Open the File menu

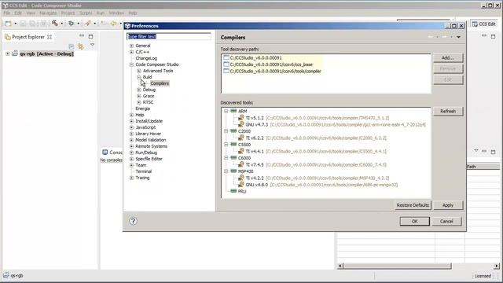click(7, 13)
